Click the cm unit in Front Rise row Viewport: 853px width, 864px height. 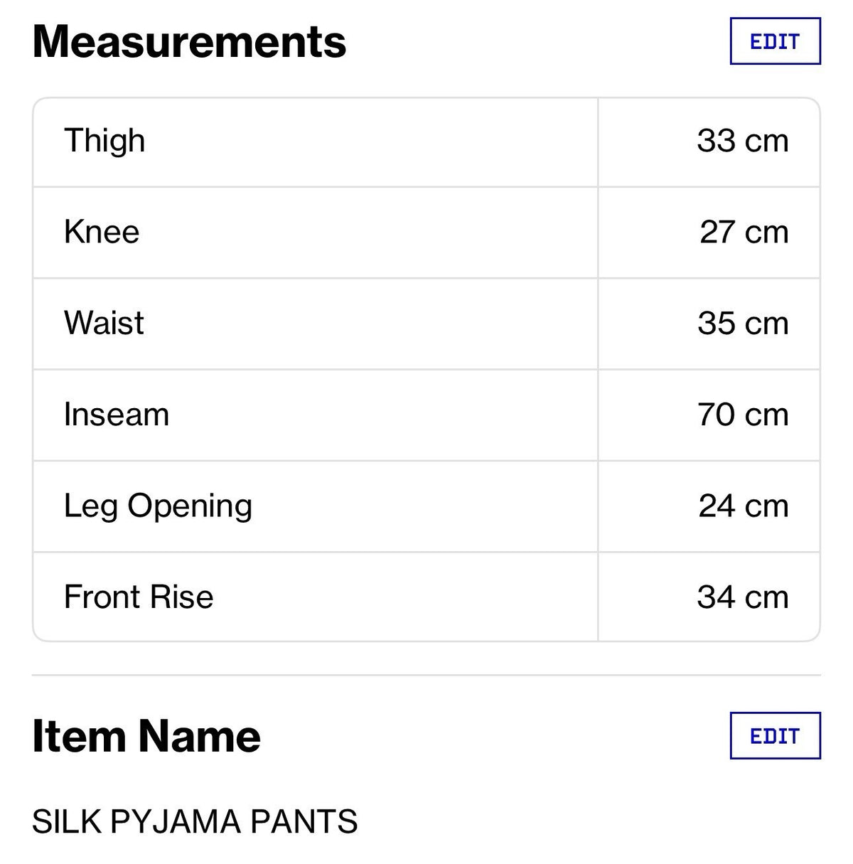point(767,597)
